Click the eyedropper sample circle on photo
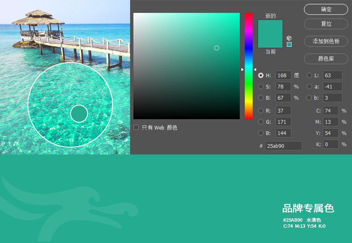 coord(79,114)
